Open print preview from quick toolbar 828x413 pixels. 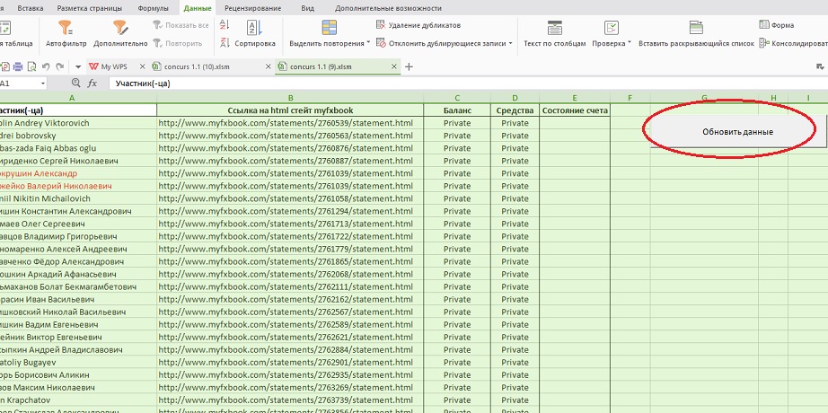(31, 66)
